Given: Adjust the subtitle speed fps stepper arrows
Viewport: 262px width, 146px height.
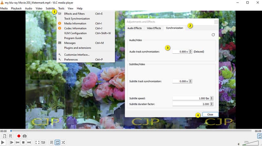Looking at the screenshot, I should (212, 98).
